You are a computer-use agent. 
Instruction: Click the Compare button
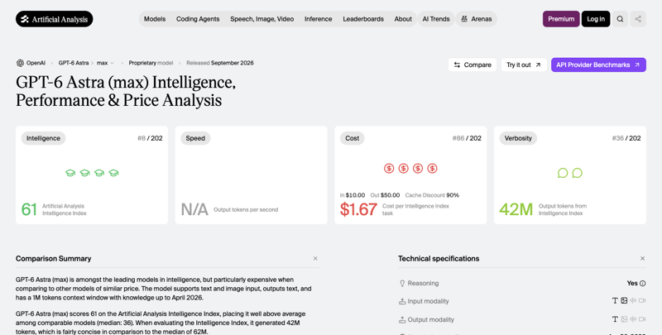click(x=473, y=65)
